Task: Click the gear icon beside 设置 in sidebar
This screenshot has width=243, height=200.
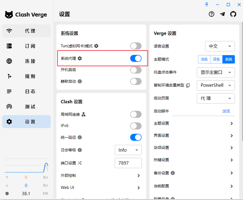Action: (9, 122)
